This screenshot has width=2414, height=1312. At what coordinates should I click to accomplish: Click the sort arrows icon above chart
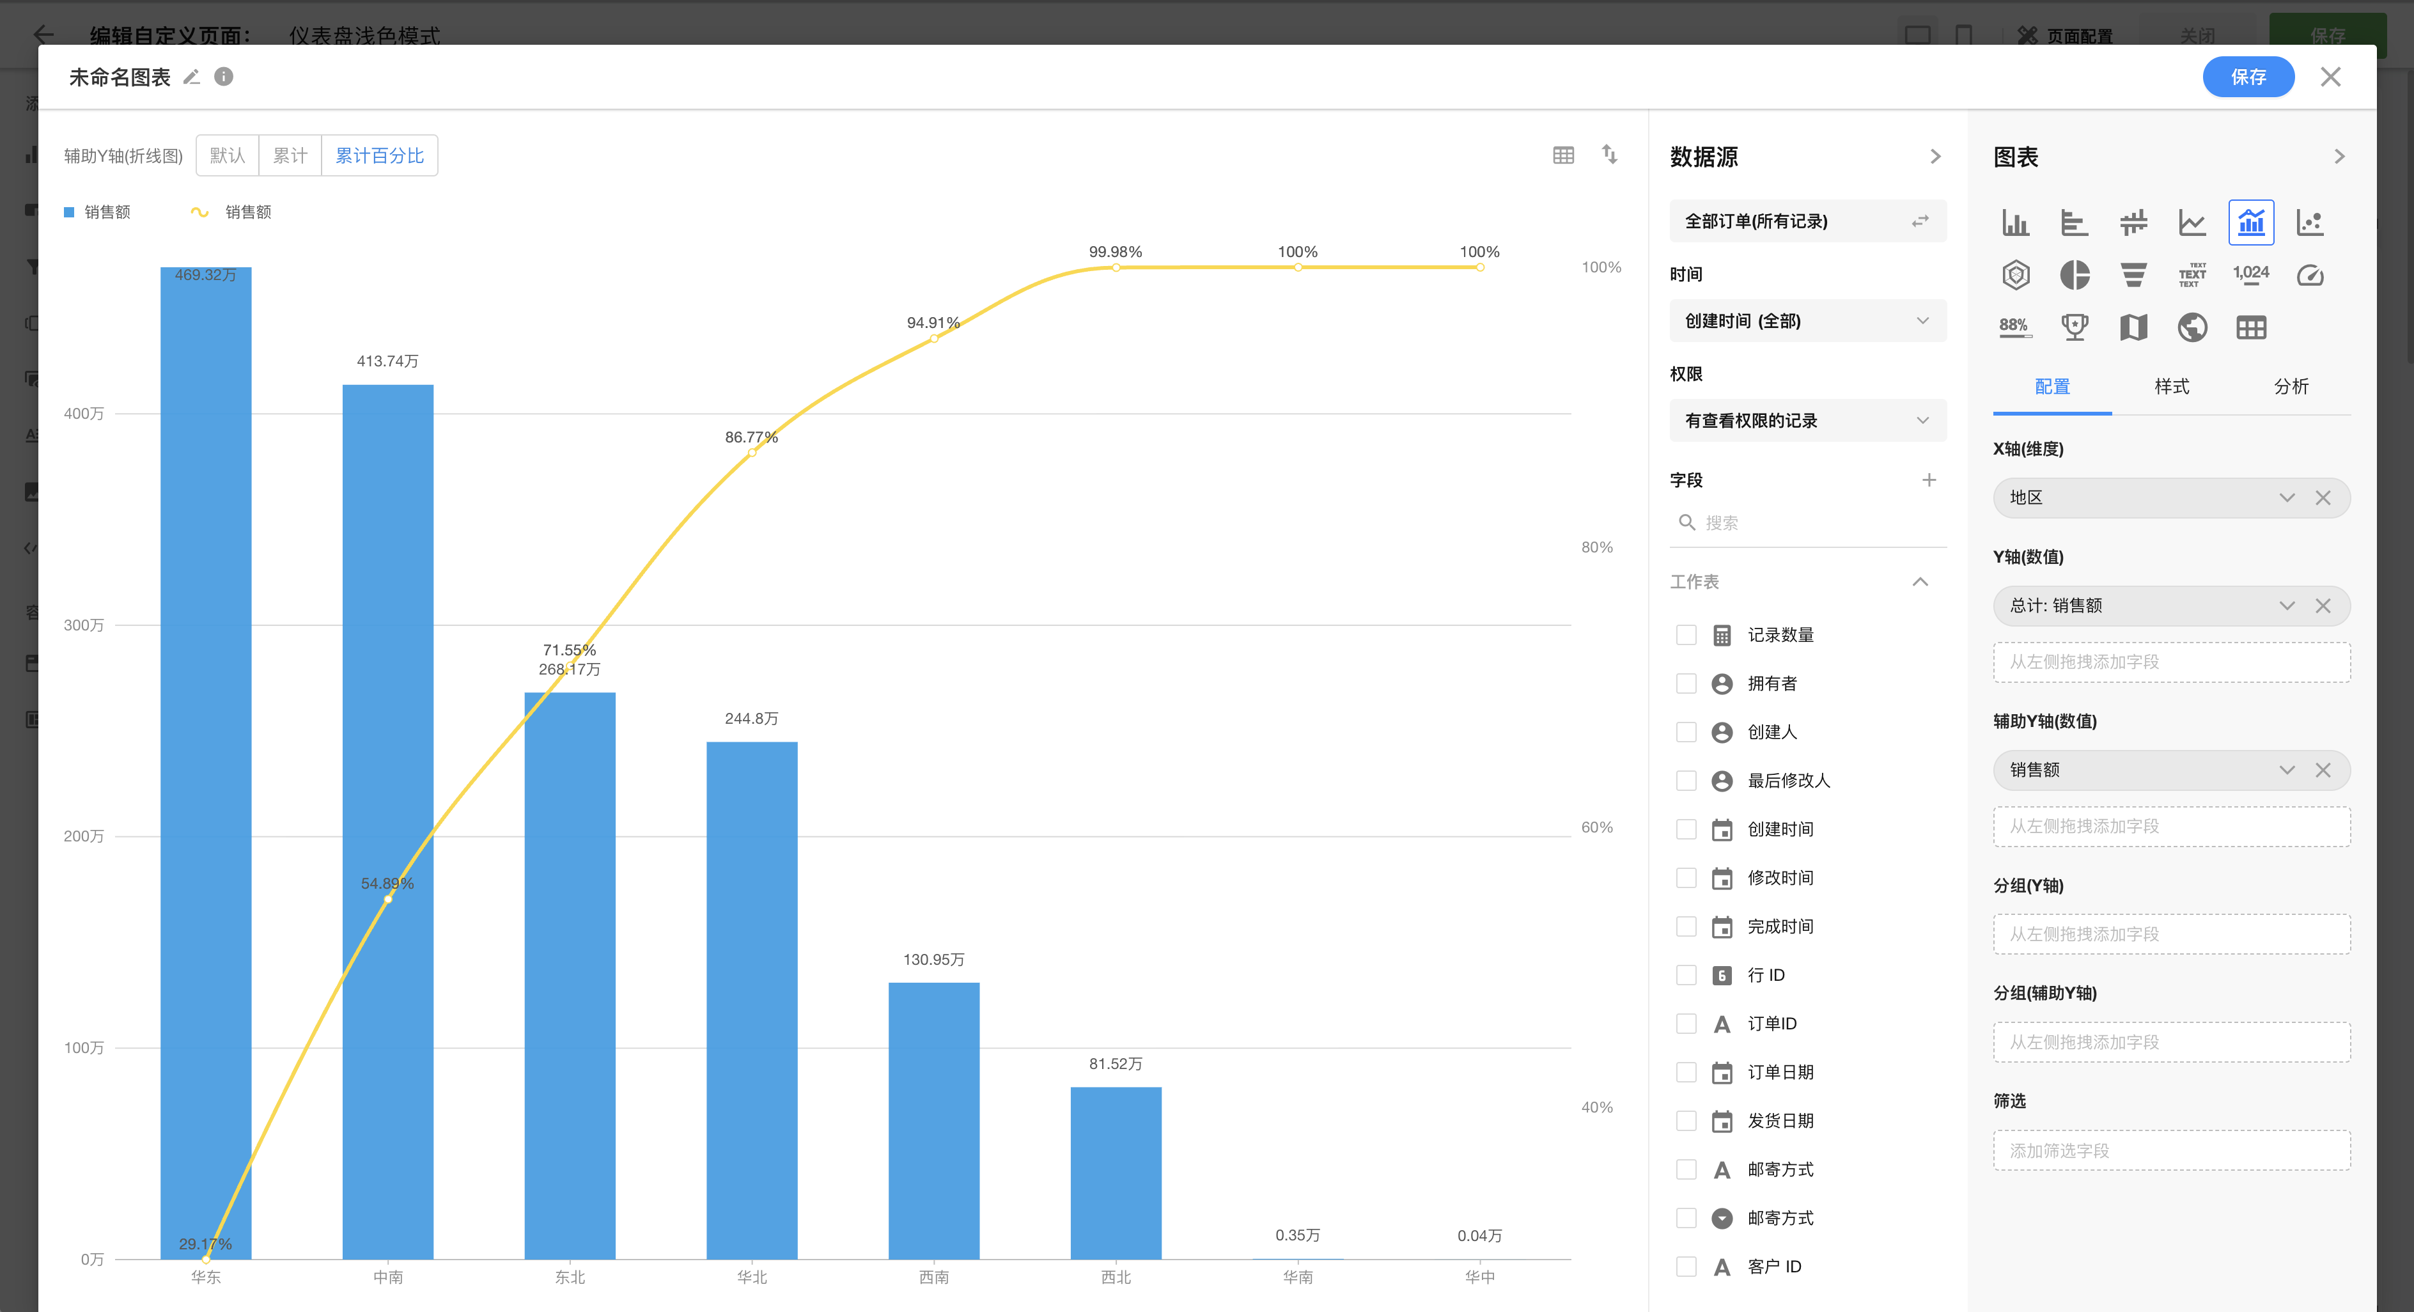(x=1609, y=155)
